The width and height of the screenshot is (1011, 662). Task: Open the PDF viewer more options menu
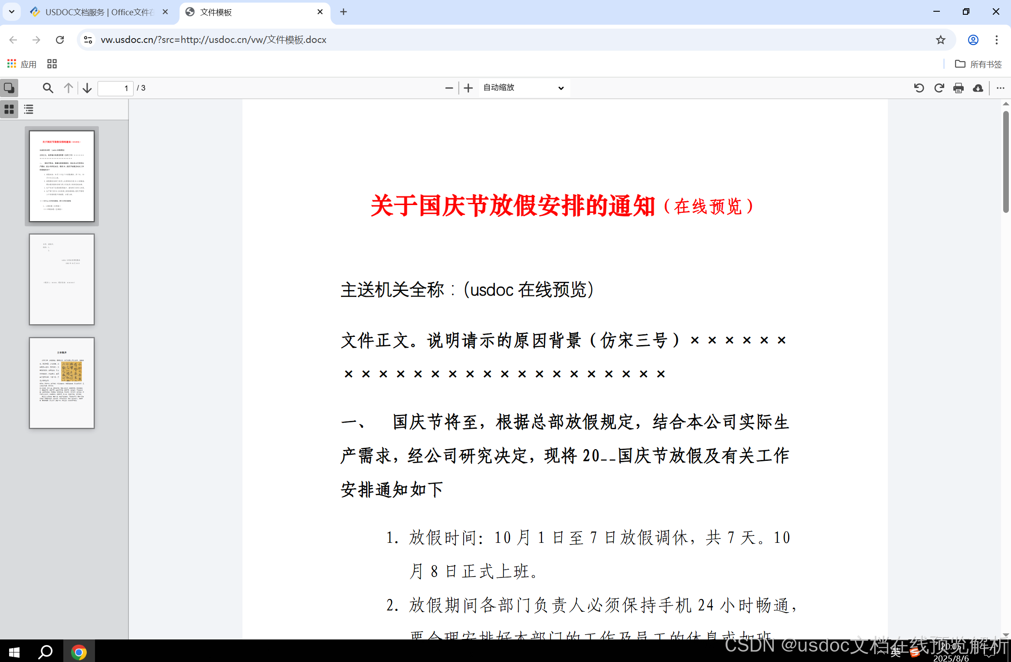(x=1000, y=88)
